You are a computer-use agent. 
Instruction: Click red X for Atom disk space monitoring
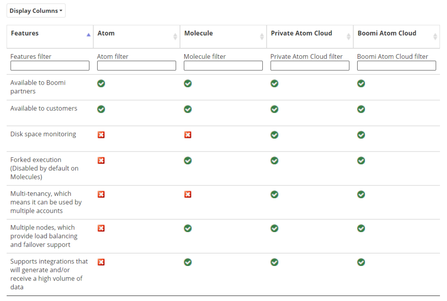(101, 135)
